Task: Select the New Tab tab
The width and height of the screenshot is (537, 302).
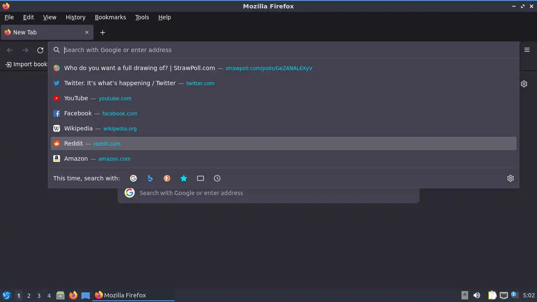Action: (47, 32)
